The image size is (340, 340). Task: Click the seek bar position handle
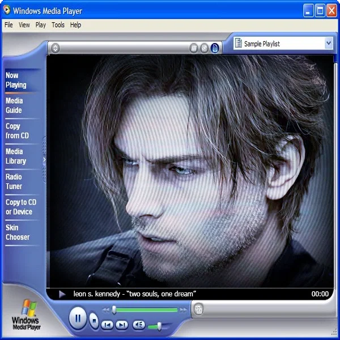(x=114, y=310)
